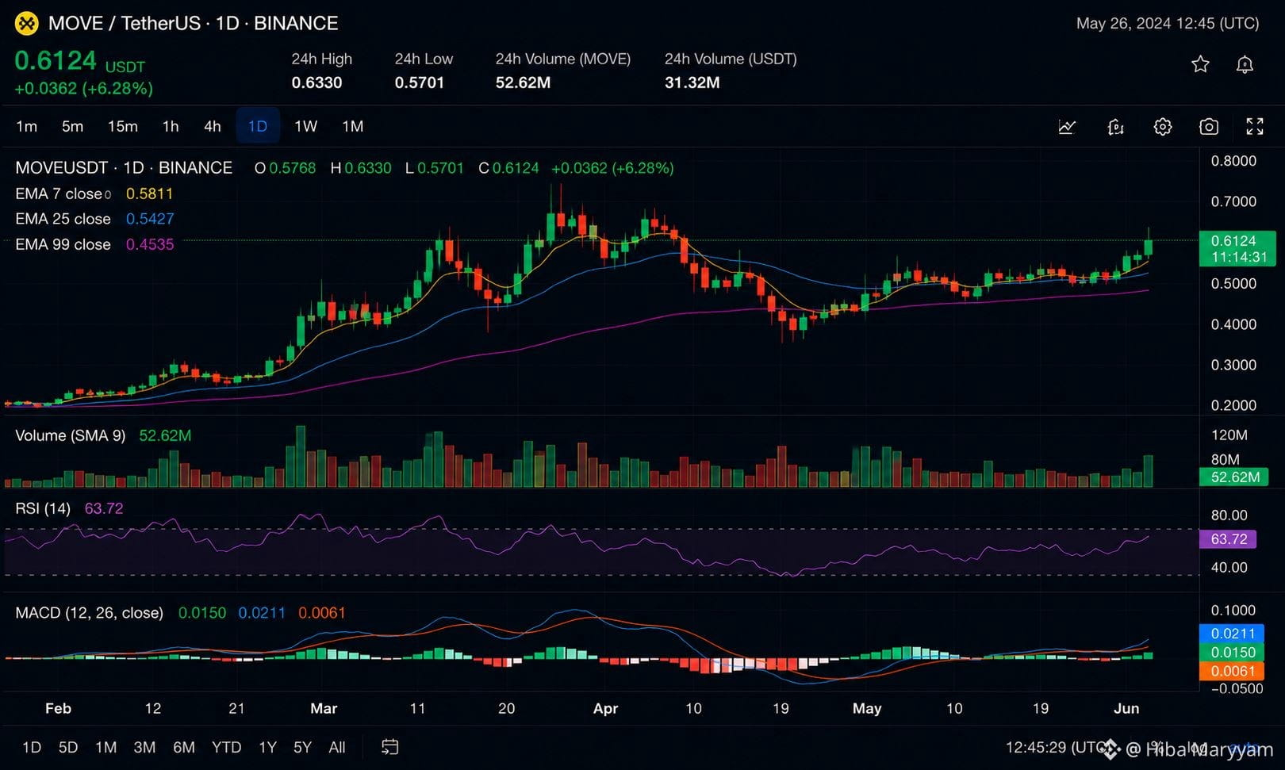Click MACD green tag 0.0150 on axis
This screenshot has width=1285, height=770.
[1232, 652]
